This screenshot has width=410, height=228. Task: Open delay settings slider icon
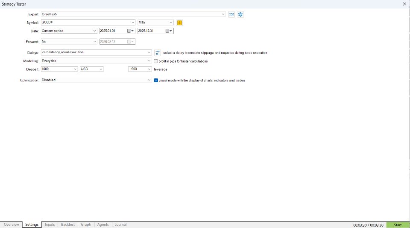point(158,53)
